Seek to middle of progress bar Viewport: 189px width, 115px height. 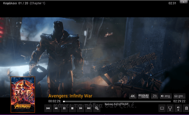[x=117, y=101]
